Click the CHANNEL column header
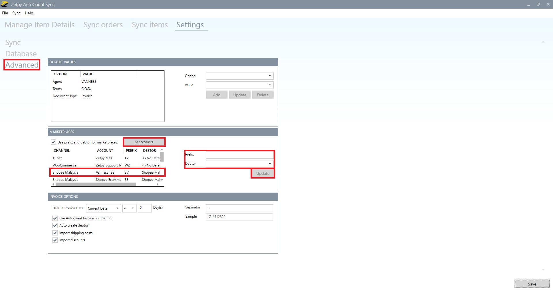The width and height of the screenshot is (553, 299). (73, 151)
